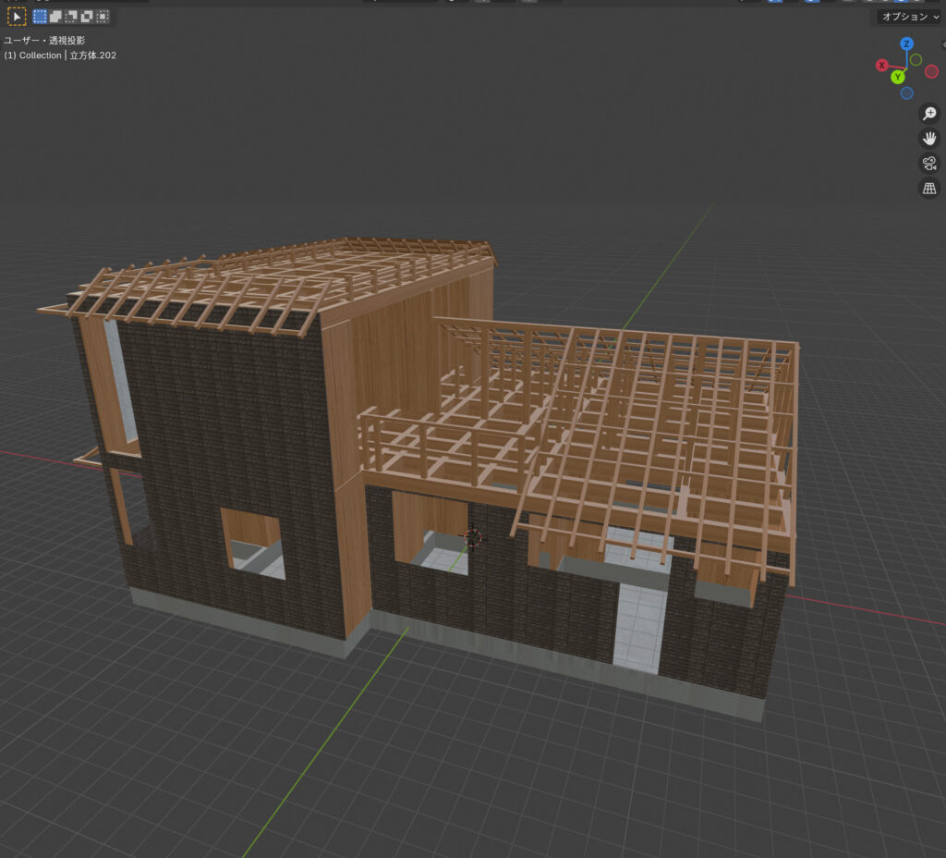This screenshot has height=858, width=946.
Task: Click the unlabeled red negative X gizmo circle
Action: tap(932, 72)
